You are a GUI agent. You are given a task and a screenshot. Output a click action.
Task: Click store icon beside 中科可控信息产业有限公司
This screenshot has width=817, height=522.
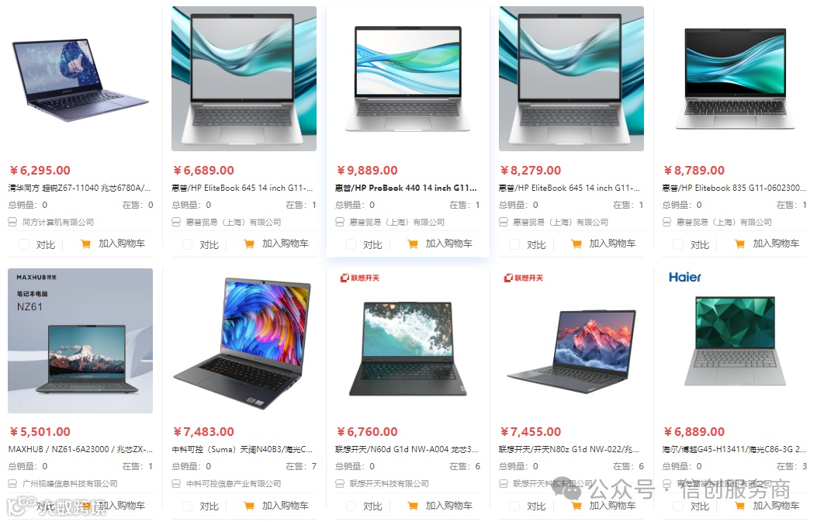[x=176, y=483]
